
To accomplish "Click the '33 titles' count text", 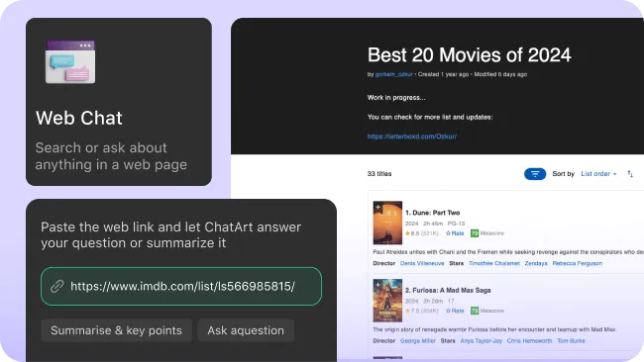I will pos(379,174).
